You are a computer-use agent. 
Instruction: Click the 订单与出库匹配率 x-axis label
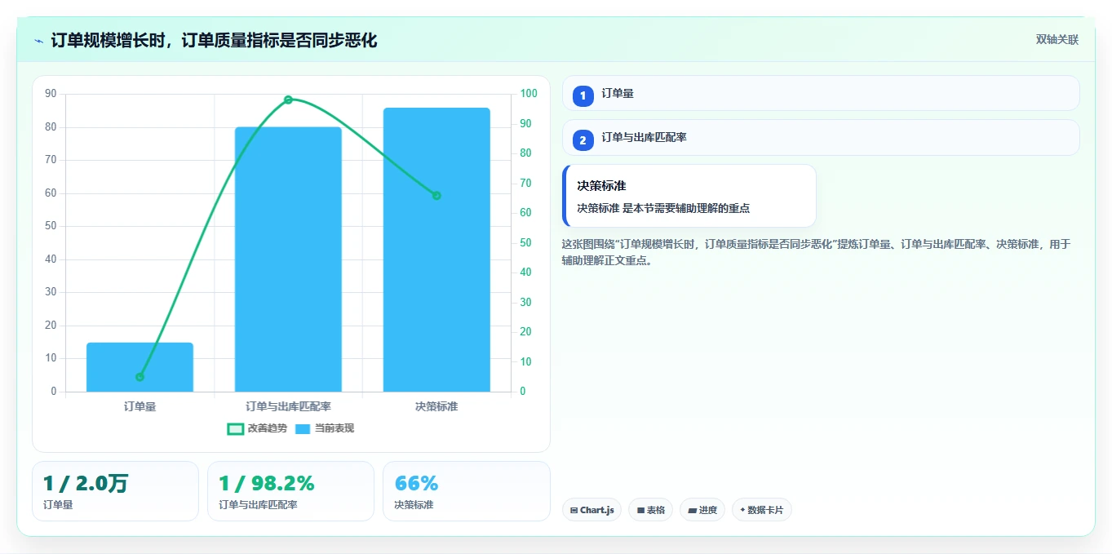[x=288, y=406]
